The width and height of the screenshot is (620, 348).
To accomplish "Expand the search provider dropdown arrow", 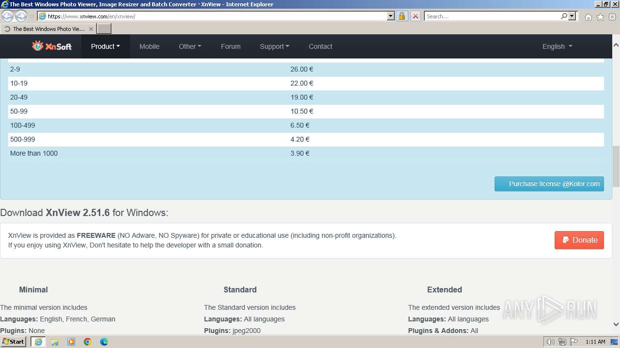I will 572,16.
